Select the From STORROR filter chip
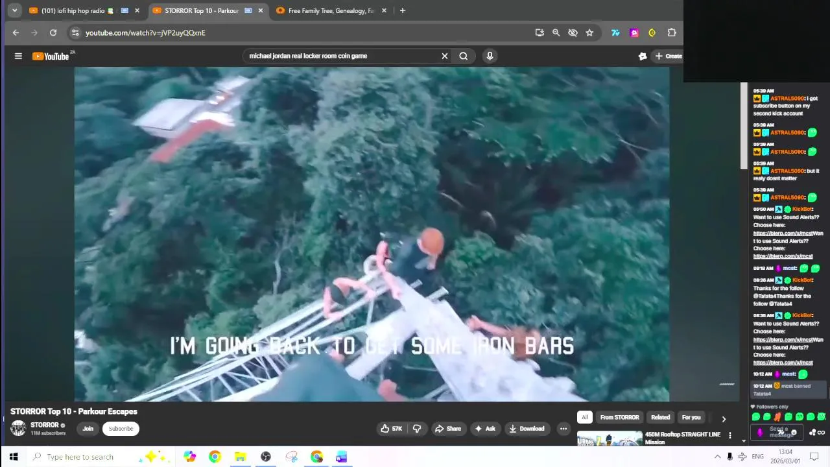 [619, 417]
